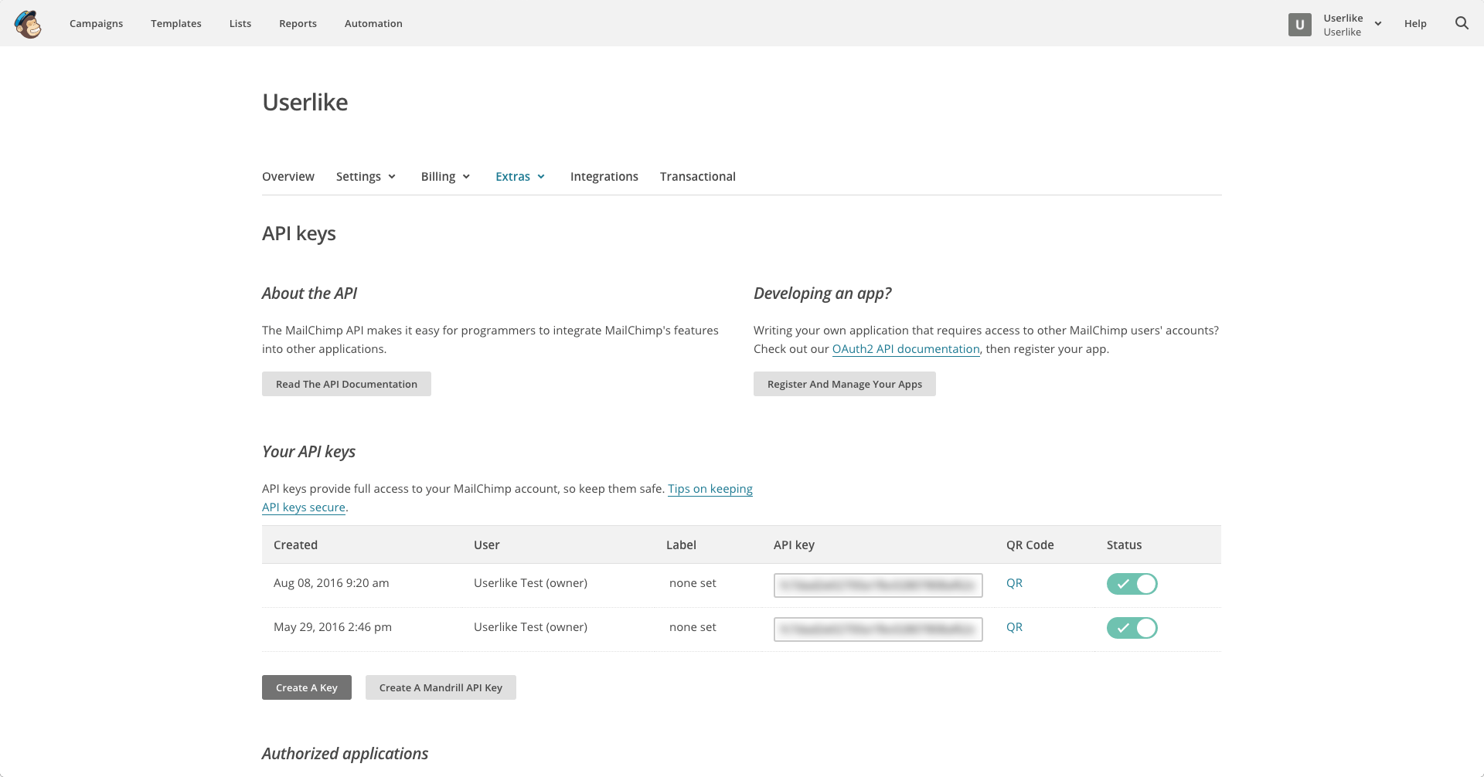1484x777 pixels.
Task: Switch to the Integrations tab
Action: [x=604, y=177]
